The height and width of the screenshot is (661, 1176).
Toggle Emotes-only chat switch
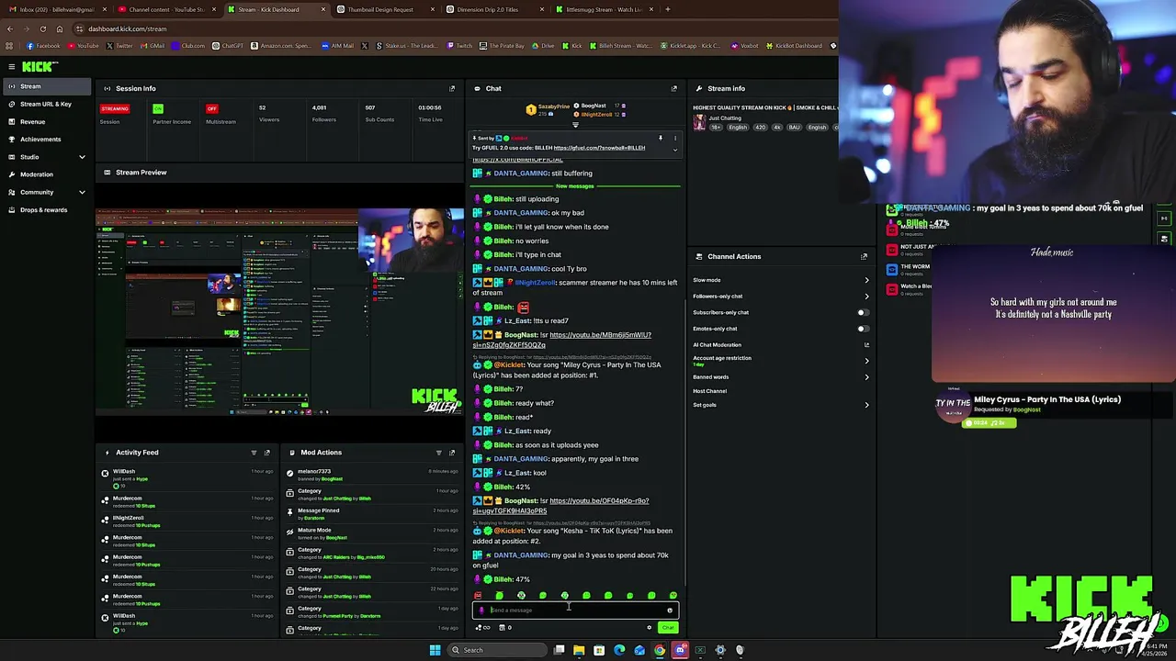coord(862,329)
